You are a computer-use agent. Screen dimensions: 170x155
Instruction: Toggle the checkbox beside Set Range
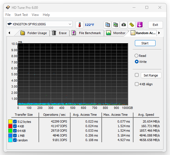(137, 75)
